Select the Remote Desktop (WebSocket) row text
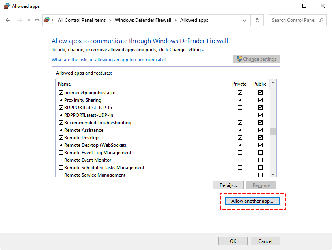332x250 pixels. (95, 145)
